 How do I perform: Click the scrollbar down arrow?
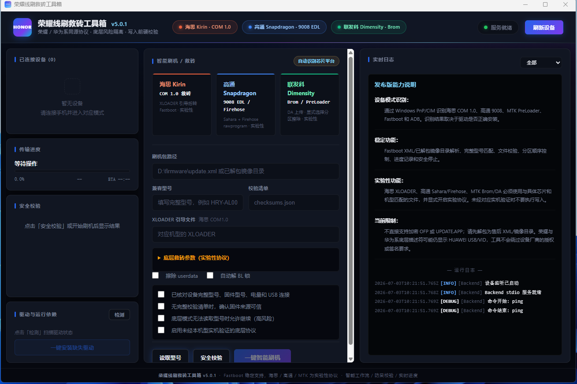(351, 359)
